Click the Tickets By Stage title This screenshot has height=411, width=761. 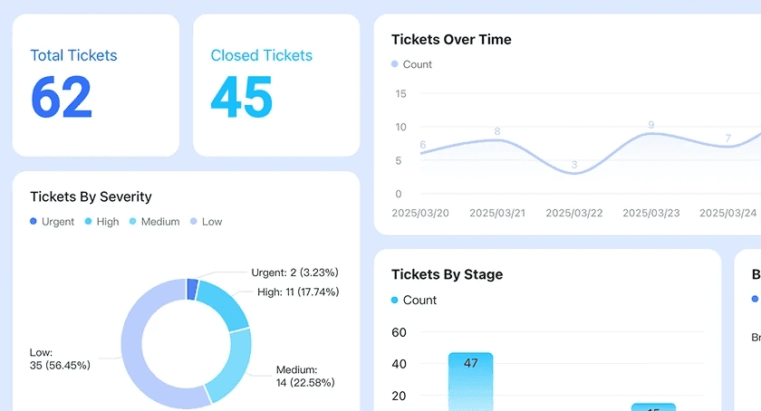click(x=447, y=274)
